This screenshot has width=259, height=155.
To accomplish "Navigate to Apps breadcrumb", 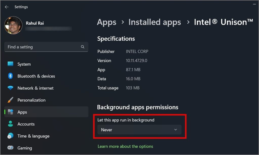I will pos(106,22).
